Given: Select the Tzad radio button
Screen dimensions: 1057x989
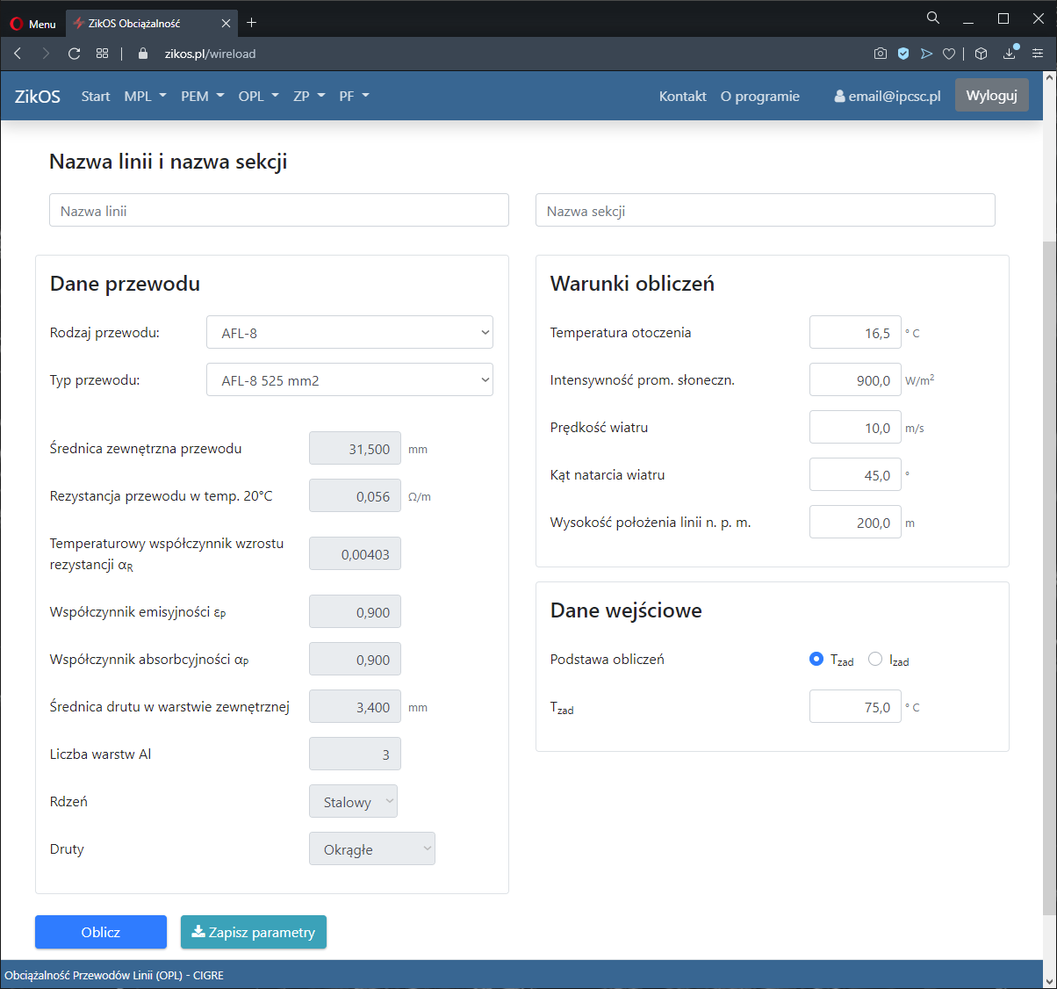Looking at the screenshot, I should point(816,660).
